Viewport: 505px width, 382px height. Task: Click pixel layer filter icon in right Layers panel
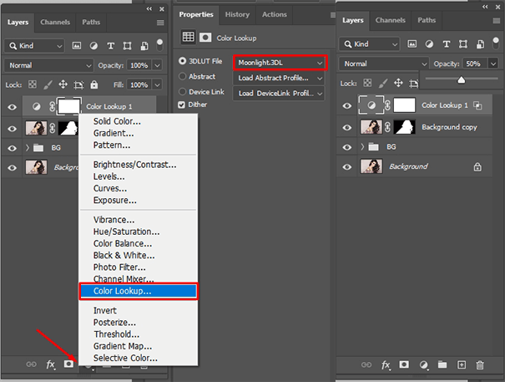412,43
